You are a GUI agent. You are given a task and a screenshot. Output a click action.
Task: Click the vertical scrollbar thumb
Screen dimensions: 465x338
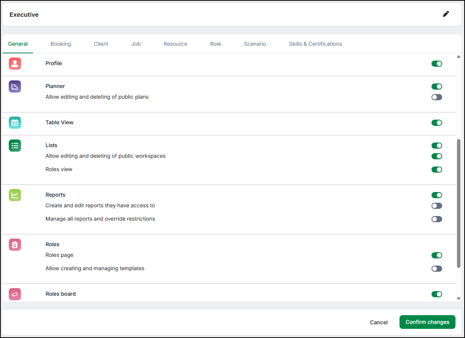[x=459, y=204]
